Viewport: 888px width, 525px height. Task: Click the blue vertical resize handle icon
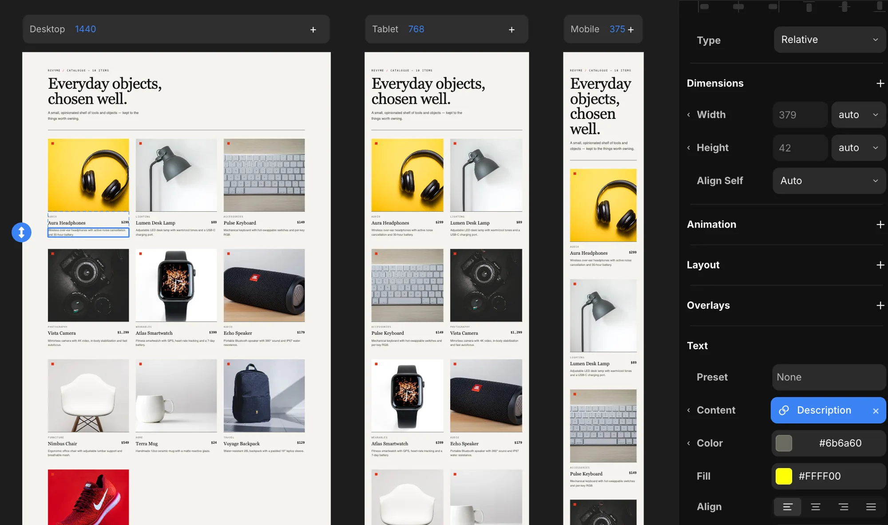(x=21, y=232)
